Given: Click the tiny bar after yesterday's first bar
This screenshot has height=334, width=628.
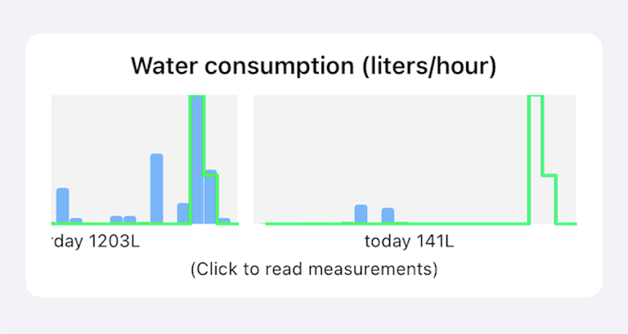Looking at the screenshot, I should (76, 221).
